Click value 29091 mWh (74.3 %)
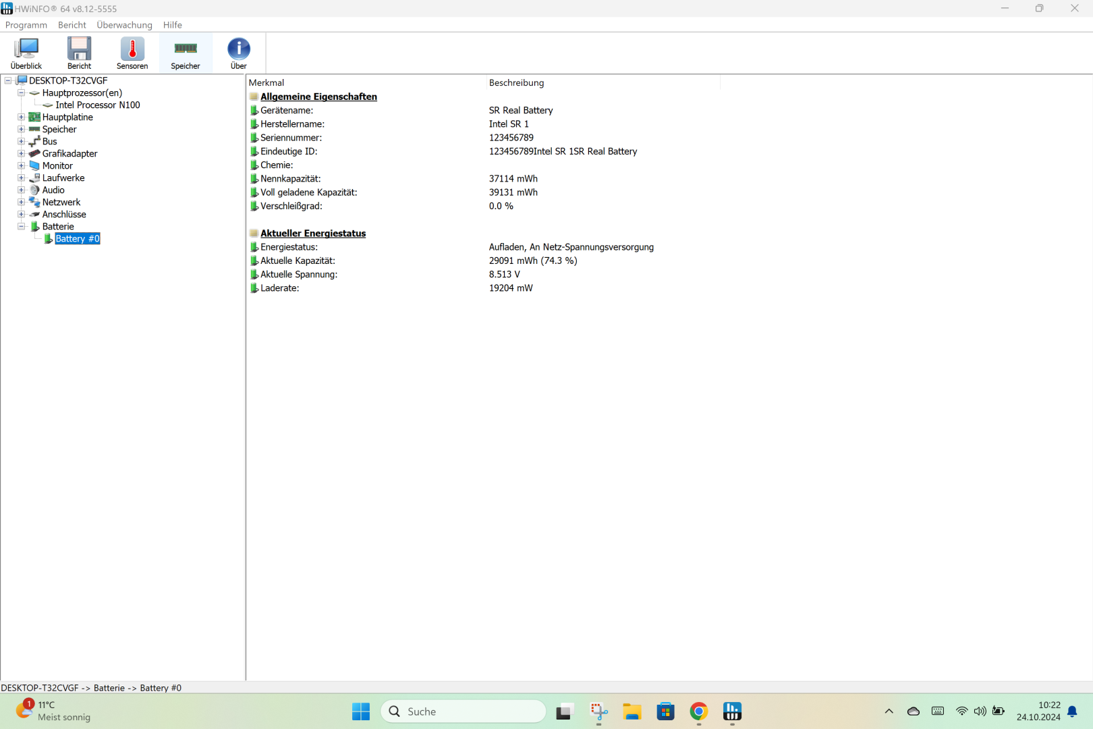Screen dimensions: 1093x729 coord(533,261)
